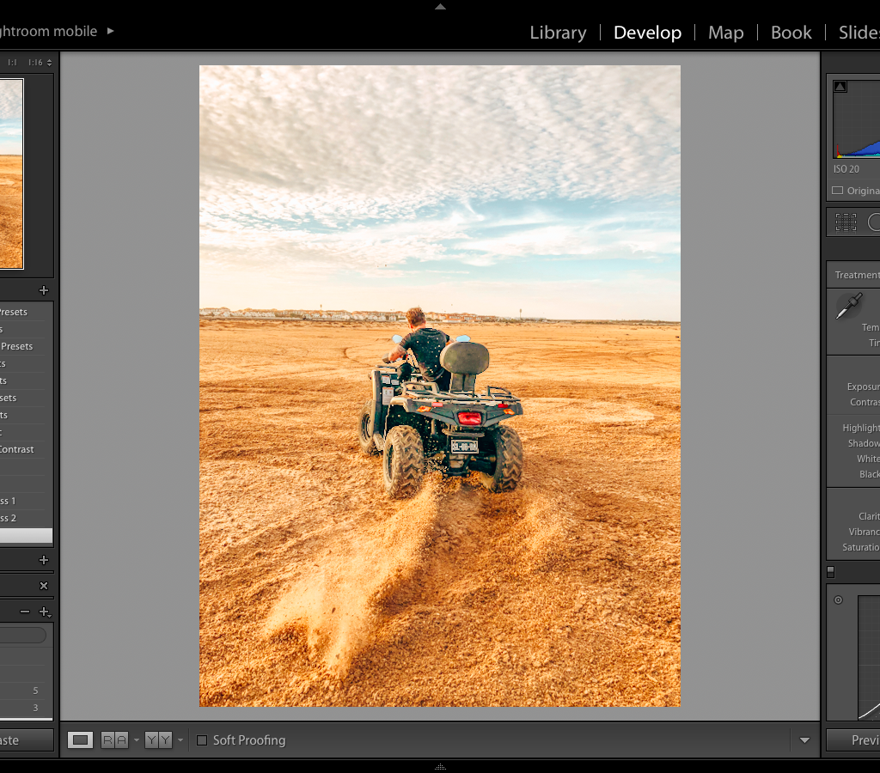Click the Tone Curve point adjustment target
Viewport: 880px width, 773px height.
(x=838, y=600)
